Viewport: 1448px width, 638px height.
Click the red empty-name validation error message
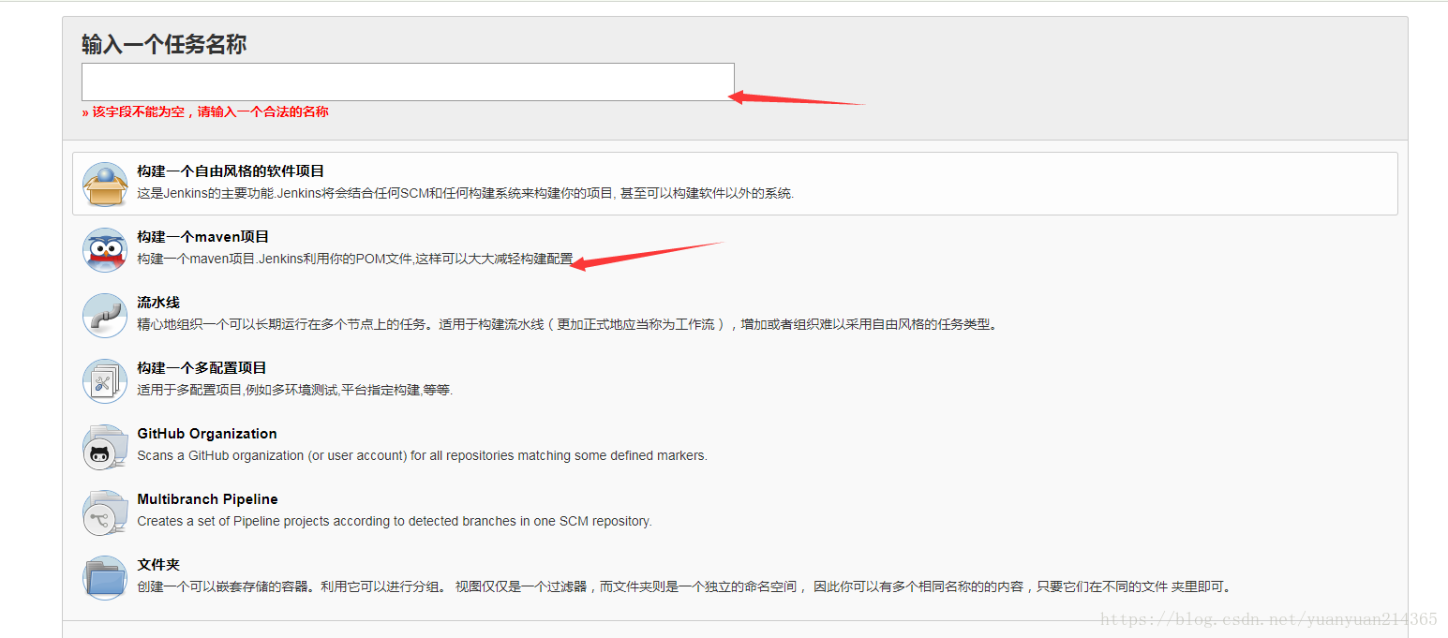point(205,112)
